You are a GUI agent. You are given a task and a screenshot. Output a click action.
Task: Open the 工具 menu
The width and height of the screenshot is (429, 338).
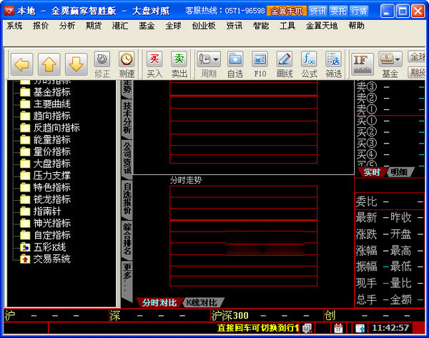(x=287, y=26)
